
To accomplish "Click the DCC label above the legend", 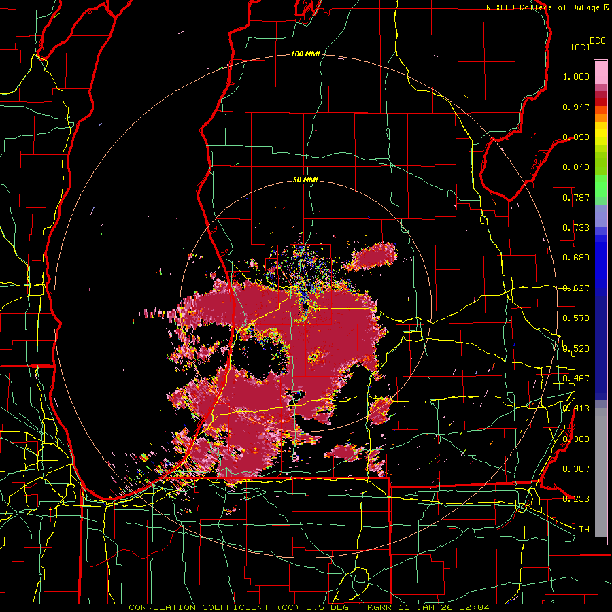I will (597, 41).
